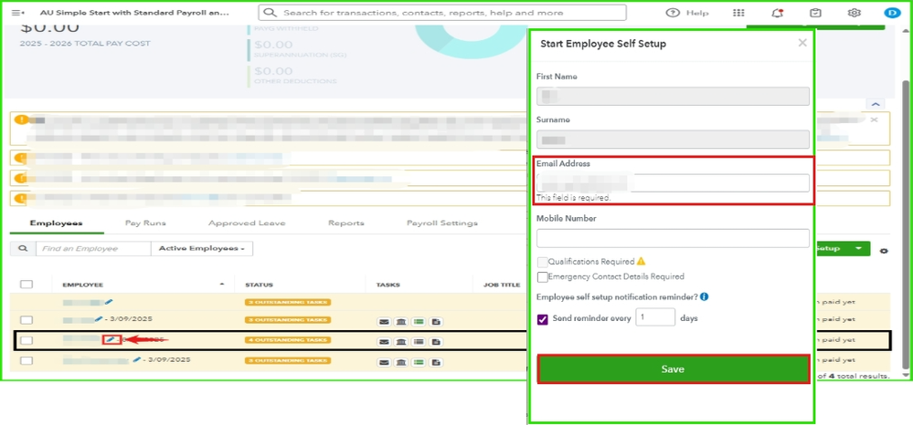Dismiss the top alert banner with X
The image size is (913, 425).
[874, 119]
